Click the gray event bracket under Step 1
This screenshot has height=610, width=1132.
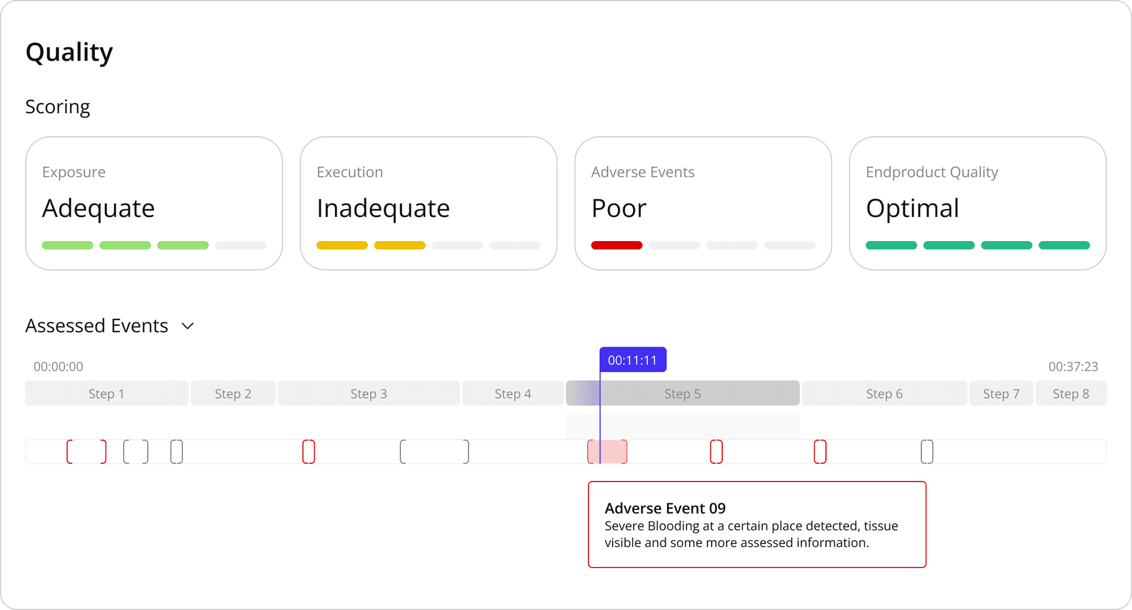coord(135,451)
